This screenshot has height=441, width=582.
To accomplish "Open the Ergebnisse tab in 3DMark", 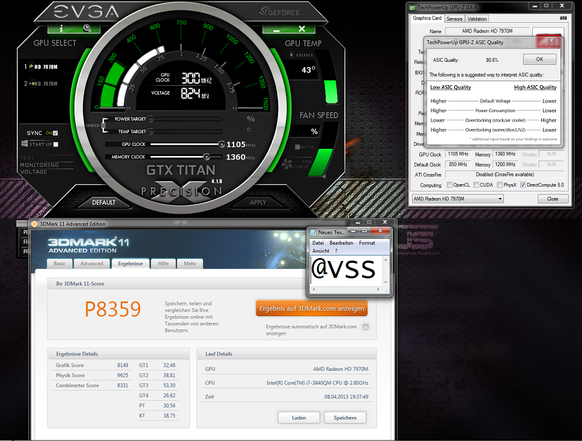I will [130, 263].
